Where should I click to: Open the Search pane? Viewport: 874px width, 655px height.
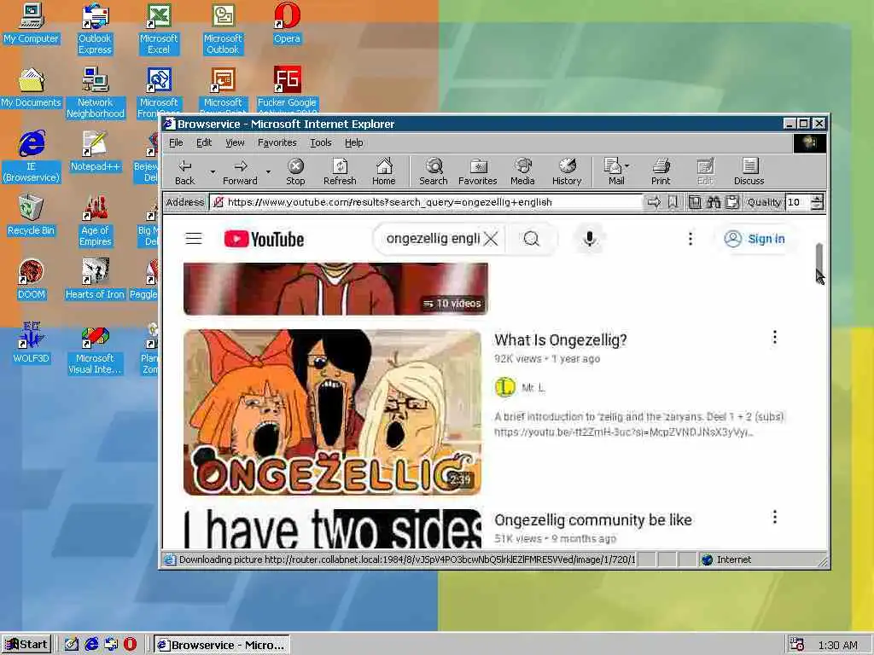click(x=433, y=171)
